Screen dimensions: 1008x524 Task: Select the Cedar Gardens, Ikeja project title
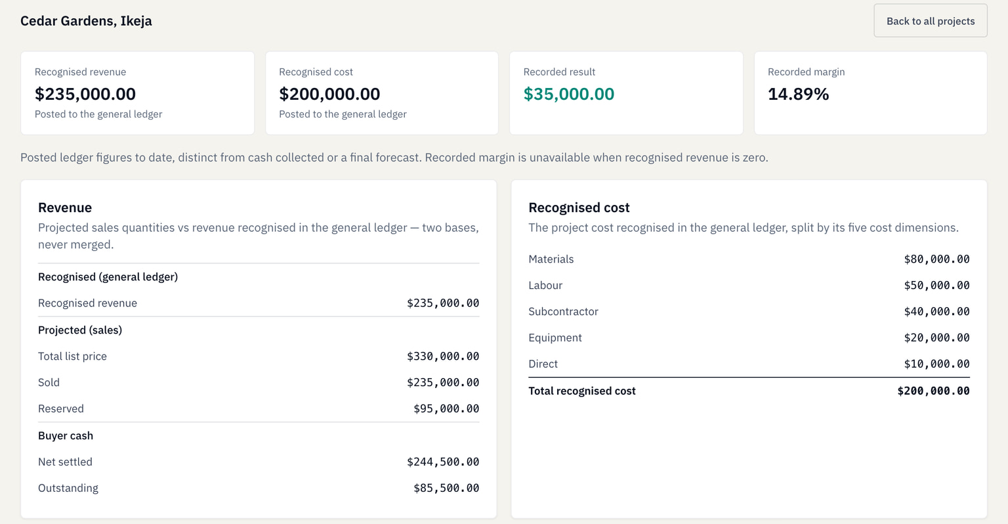(86, 21)
